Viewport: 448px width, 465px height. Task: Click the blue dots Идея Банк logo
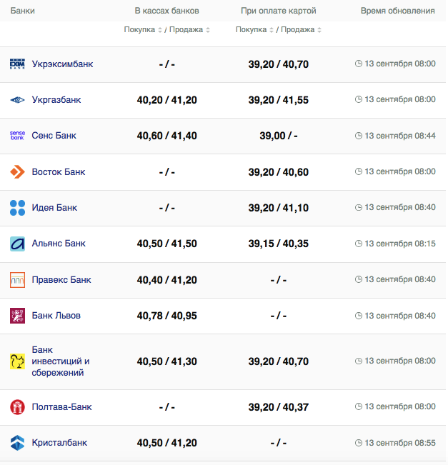point(17,208)
